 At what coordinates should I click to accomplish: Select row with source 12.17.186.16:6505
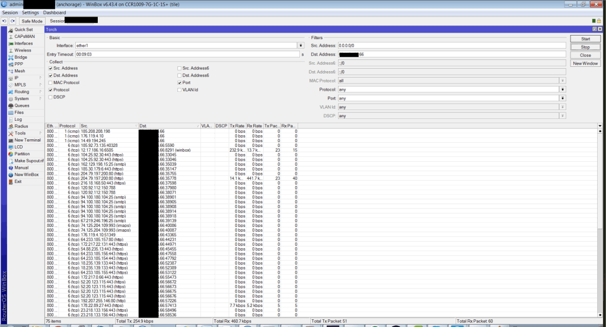tap(172, 150)
